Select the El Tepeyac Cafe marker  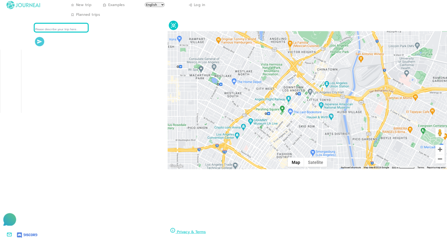point(433,111)
